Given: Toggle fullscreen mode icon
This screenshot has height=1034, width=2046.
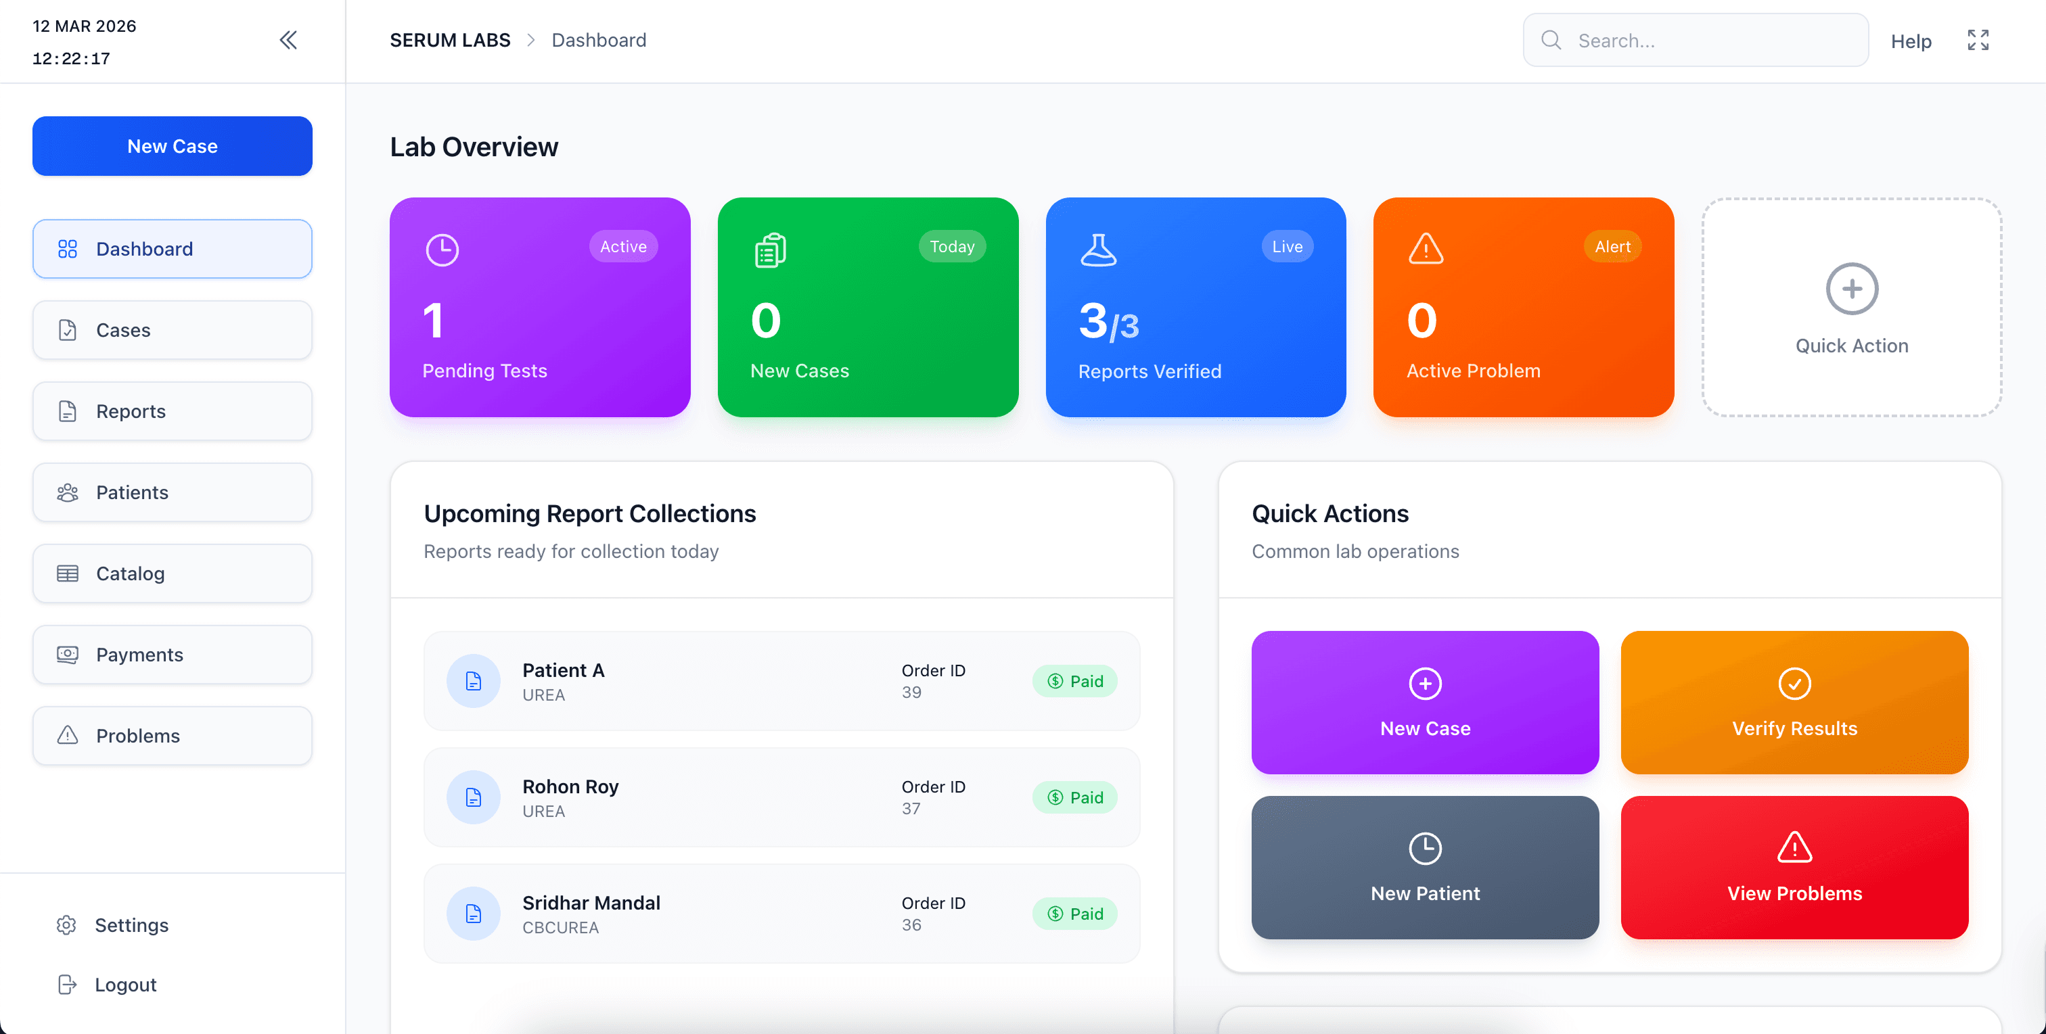Looking at the screenshot, I should tap(1978, 40).
